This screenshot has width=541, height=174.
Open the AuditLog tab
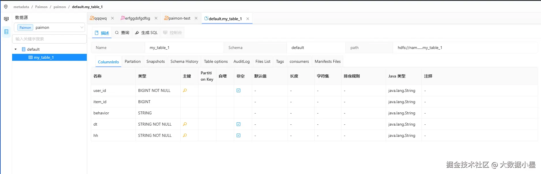tap(242, 61)
